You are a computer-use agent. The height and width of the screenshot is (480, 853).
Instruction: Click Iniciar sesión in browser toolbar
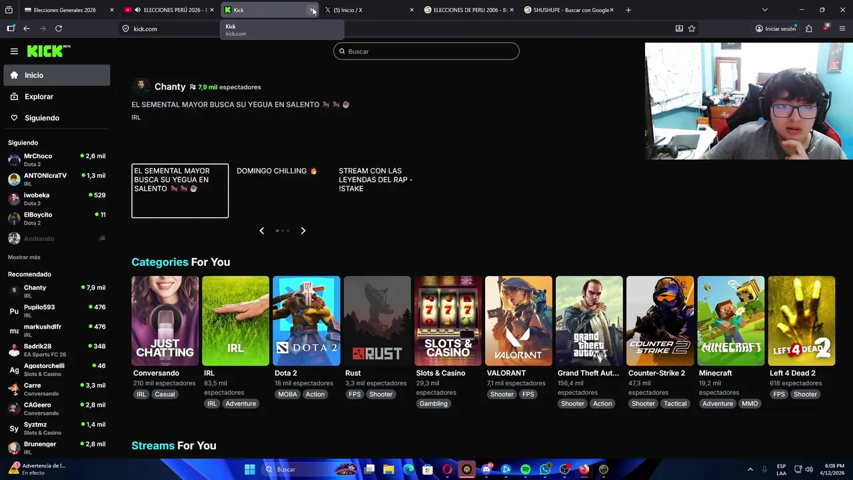[776, 29]
